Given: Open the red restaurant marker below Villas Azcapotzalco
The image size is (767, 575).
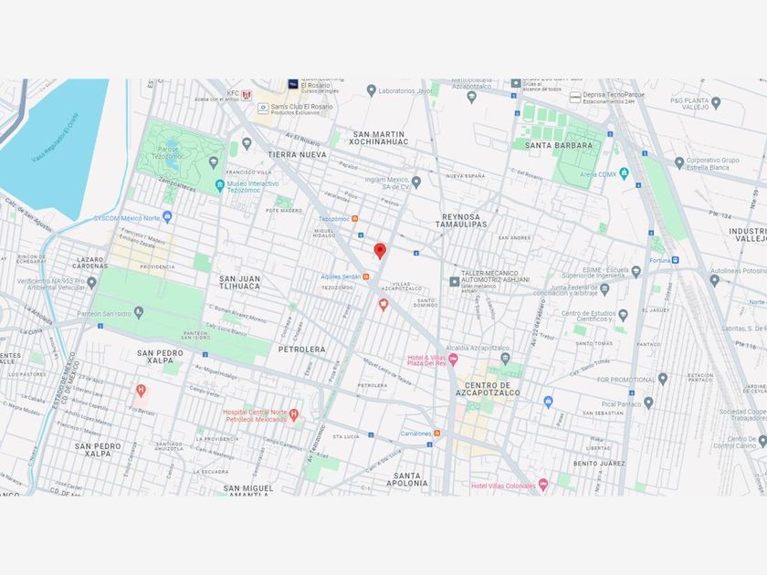Looking at the screenshot, I should pos(383,305).
